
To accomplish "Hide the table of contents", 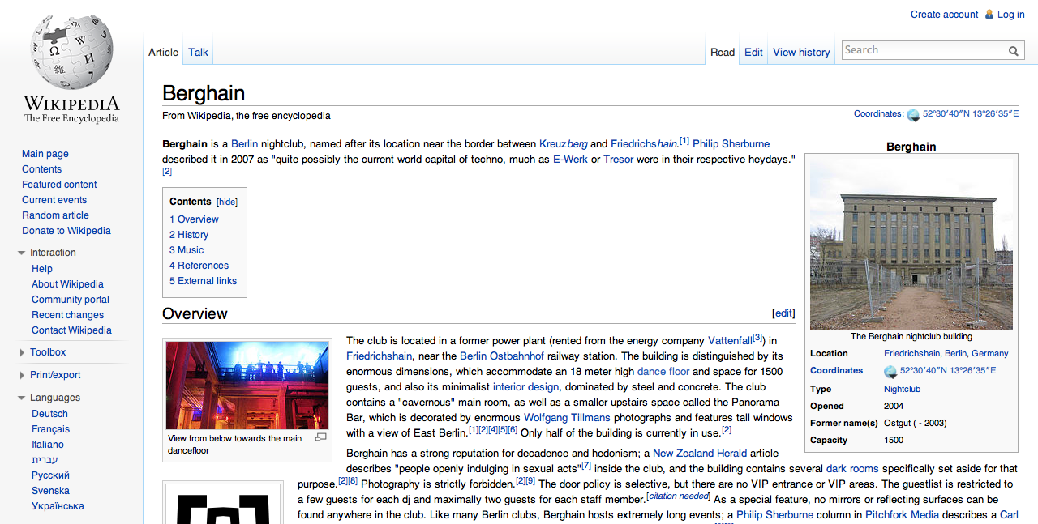I will click(x=227, y=202).
